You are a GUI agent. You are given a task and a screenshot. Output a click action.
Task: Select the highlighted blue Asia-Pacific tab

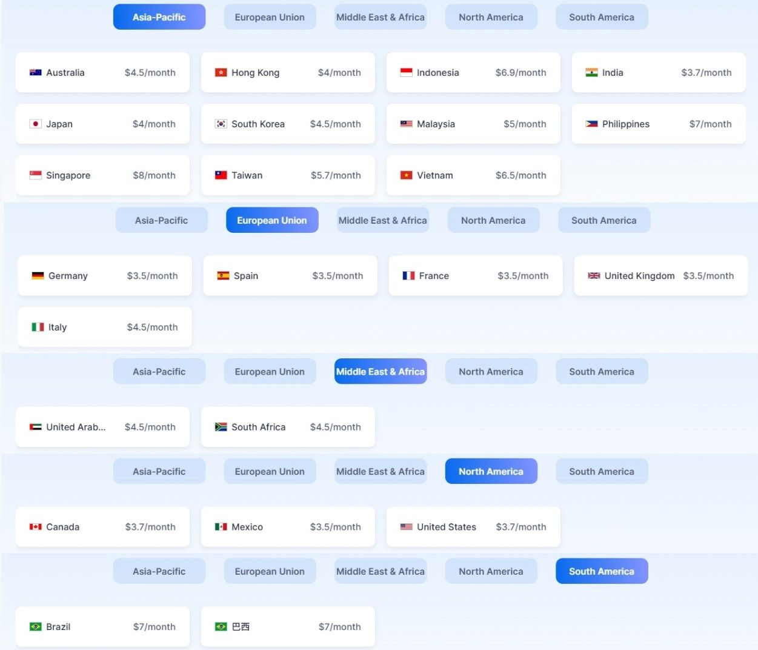[x=159, y=17]
